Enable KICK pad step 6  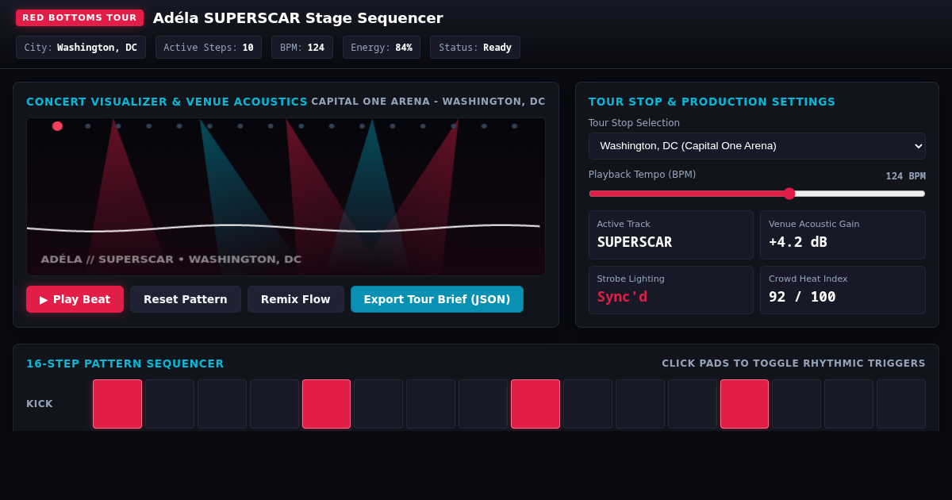(378, 404)
